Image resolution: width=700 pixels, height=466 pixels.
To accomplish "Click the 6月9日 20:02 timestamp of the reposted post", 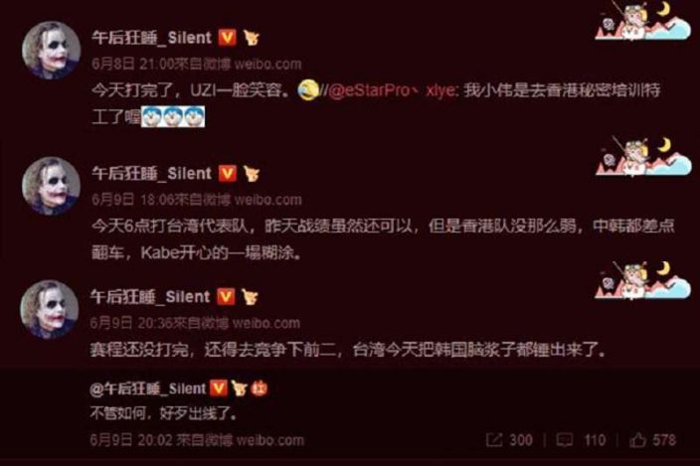I will point(131,440).
